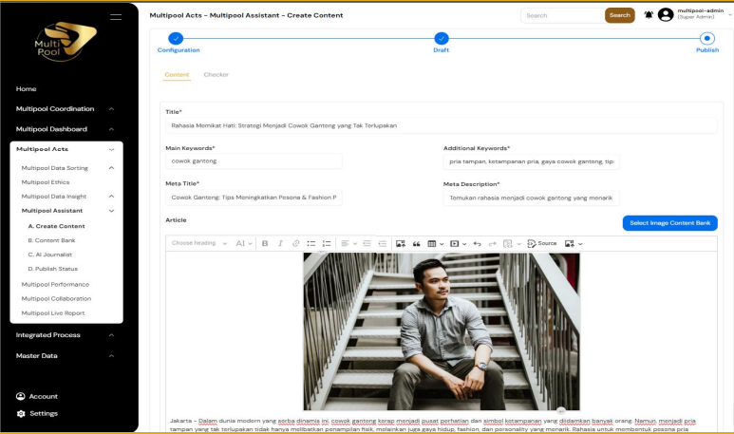Open the multipool-admin account menu
The image size is (734, 434).
[704, 13]
